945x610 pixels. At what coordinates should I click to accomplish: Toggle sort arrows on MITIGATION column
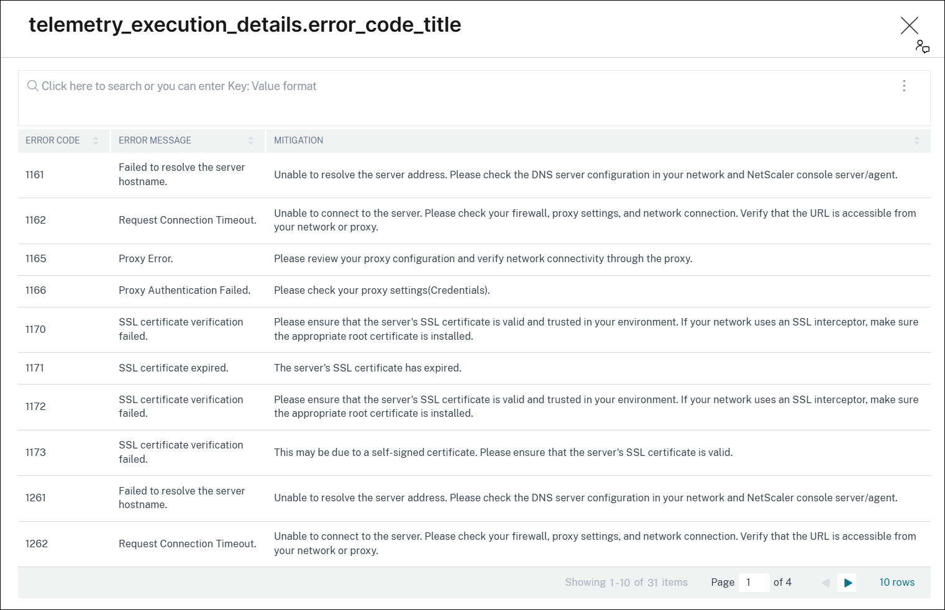coord(916,141)
